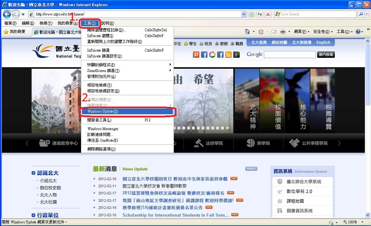The width and height of the screenshot is (371, 226).
Task: Open the 北大首頁 link
Action: tap(259, 42)
